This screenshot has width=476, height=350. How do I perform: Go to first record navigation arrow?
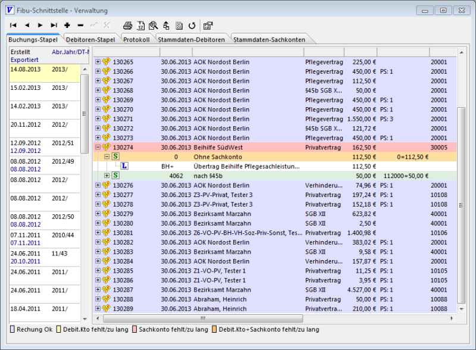tap(13, 26)
